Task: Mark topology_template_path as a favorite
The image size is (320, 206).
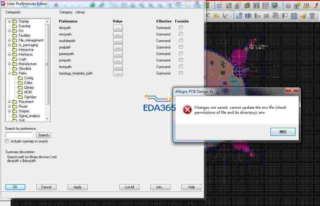Action: point(181,73)
